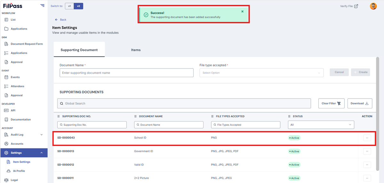Switch to version v1

pyautogui.click(x=69, y=6)
